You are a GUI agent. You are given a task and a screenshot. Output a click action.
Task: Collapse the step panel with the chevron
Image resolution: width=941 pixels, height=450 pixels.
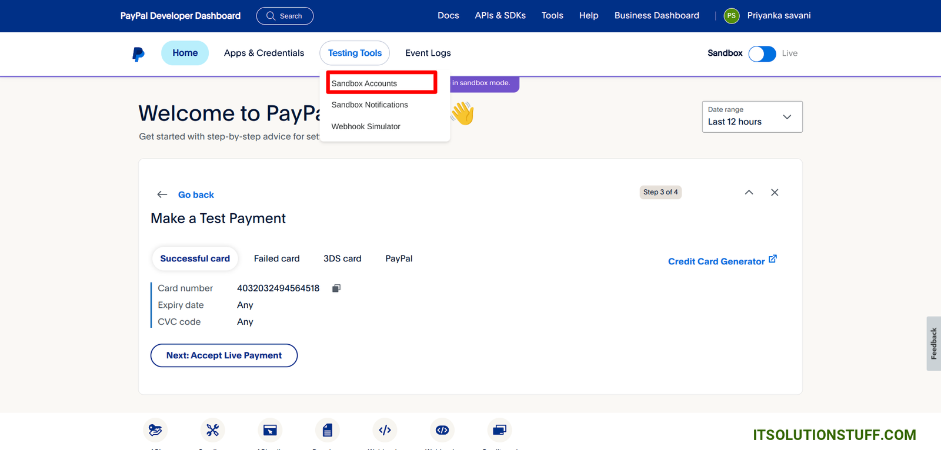point(749,193)
